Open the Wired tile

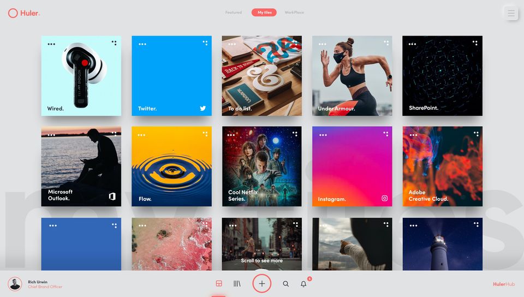[81, 76]
